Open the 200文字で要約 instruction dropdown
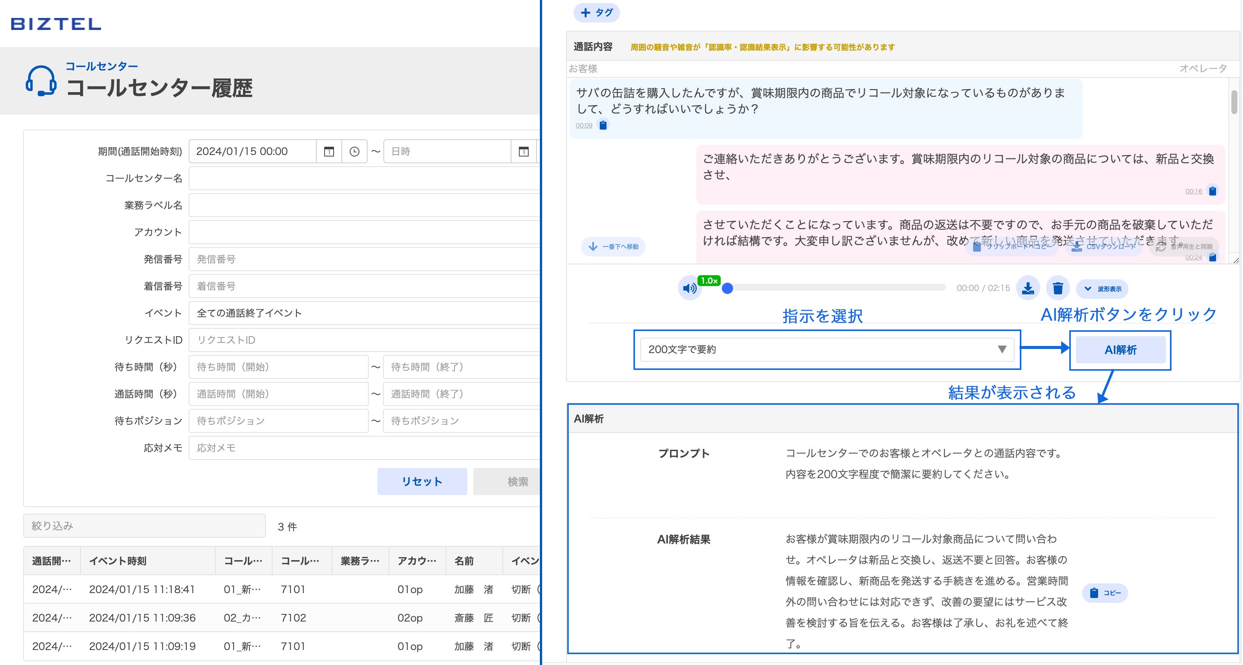Screen dimensions: 1243x665 (827, 349)
